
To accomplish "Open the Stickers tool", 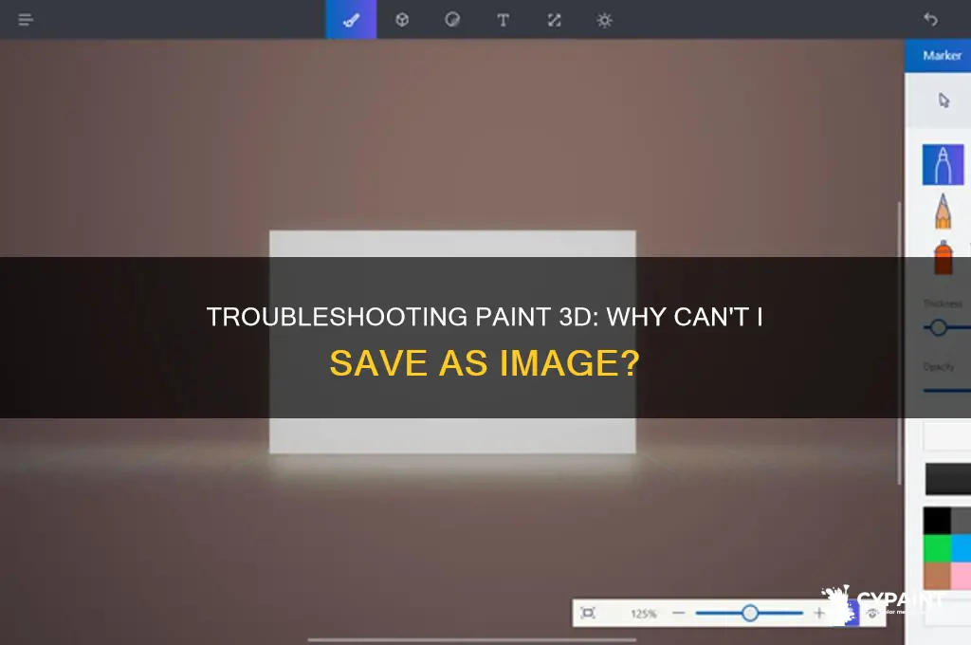I will [452, 20].
